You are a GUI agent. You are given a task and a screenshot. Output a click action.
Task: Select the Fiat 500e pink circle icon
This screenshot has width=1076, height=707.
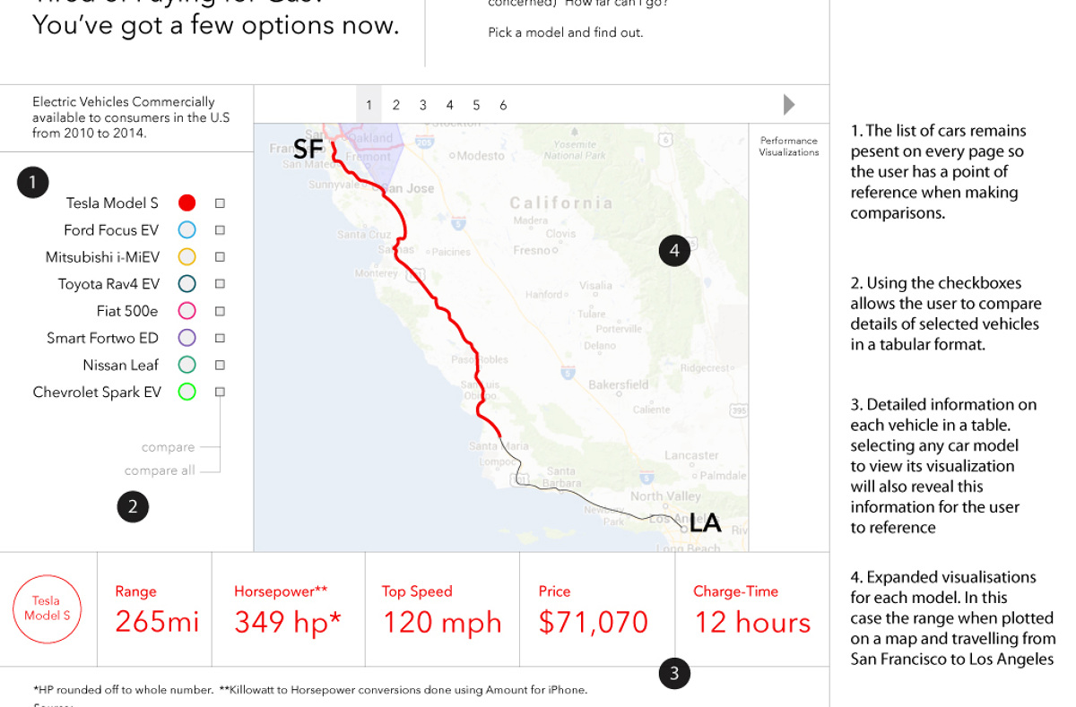pos(187,310)
